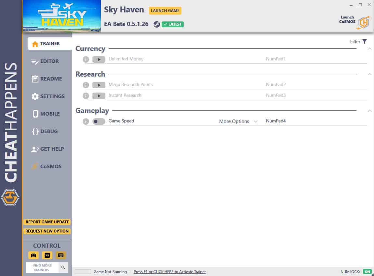Collapse the Research section

pyautogui.click(x=369, y=74)
